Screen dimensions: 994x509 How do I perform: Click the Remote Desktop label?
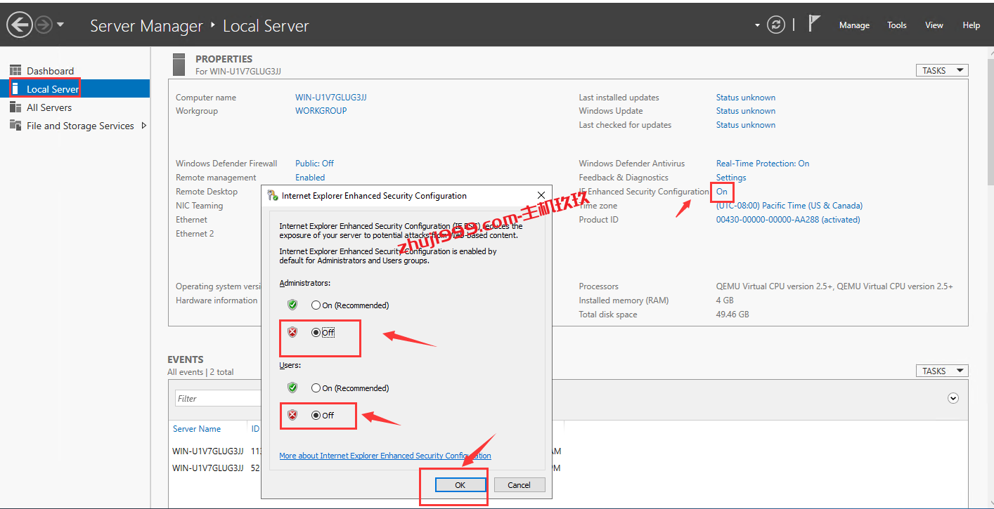pos(207,192)
